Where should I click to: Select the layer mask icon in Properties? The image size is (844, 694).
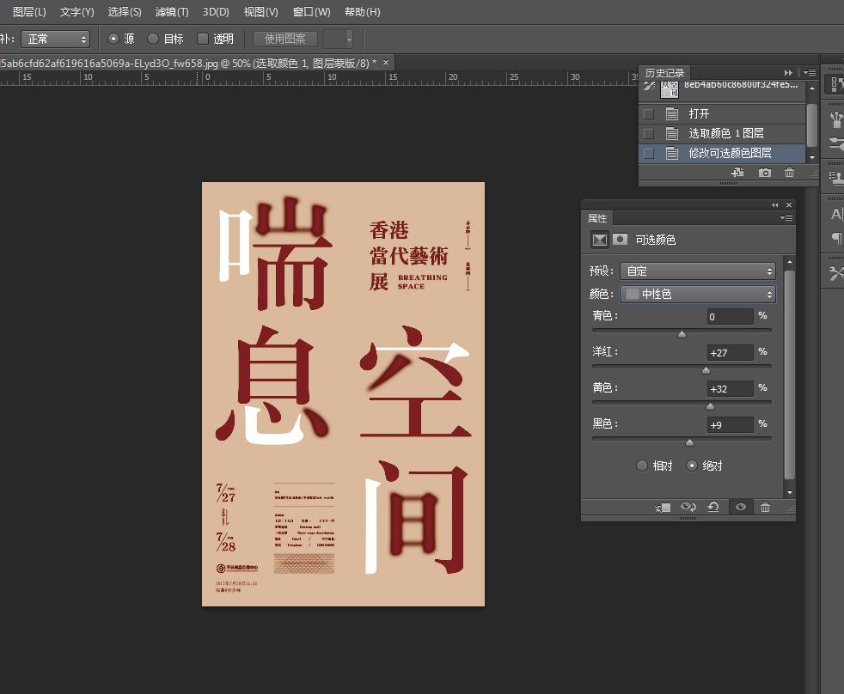coord(620,240)
